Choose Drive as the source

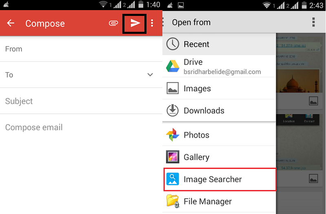point(219,66)
